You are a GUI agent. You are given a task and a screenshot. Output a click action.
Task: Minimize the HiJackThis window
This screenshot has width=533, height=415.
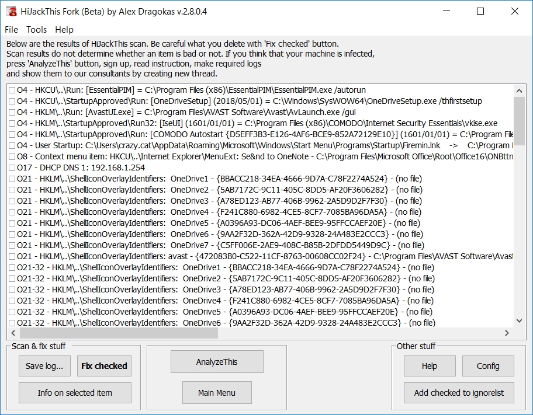tap(447, 11)
